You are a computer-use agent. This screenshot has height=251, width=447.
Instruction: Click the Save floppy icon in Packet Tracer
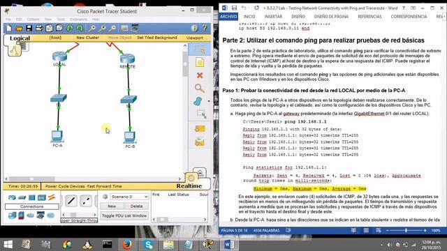29,28
